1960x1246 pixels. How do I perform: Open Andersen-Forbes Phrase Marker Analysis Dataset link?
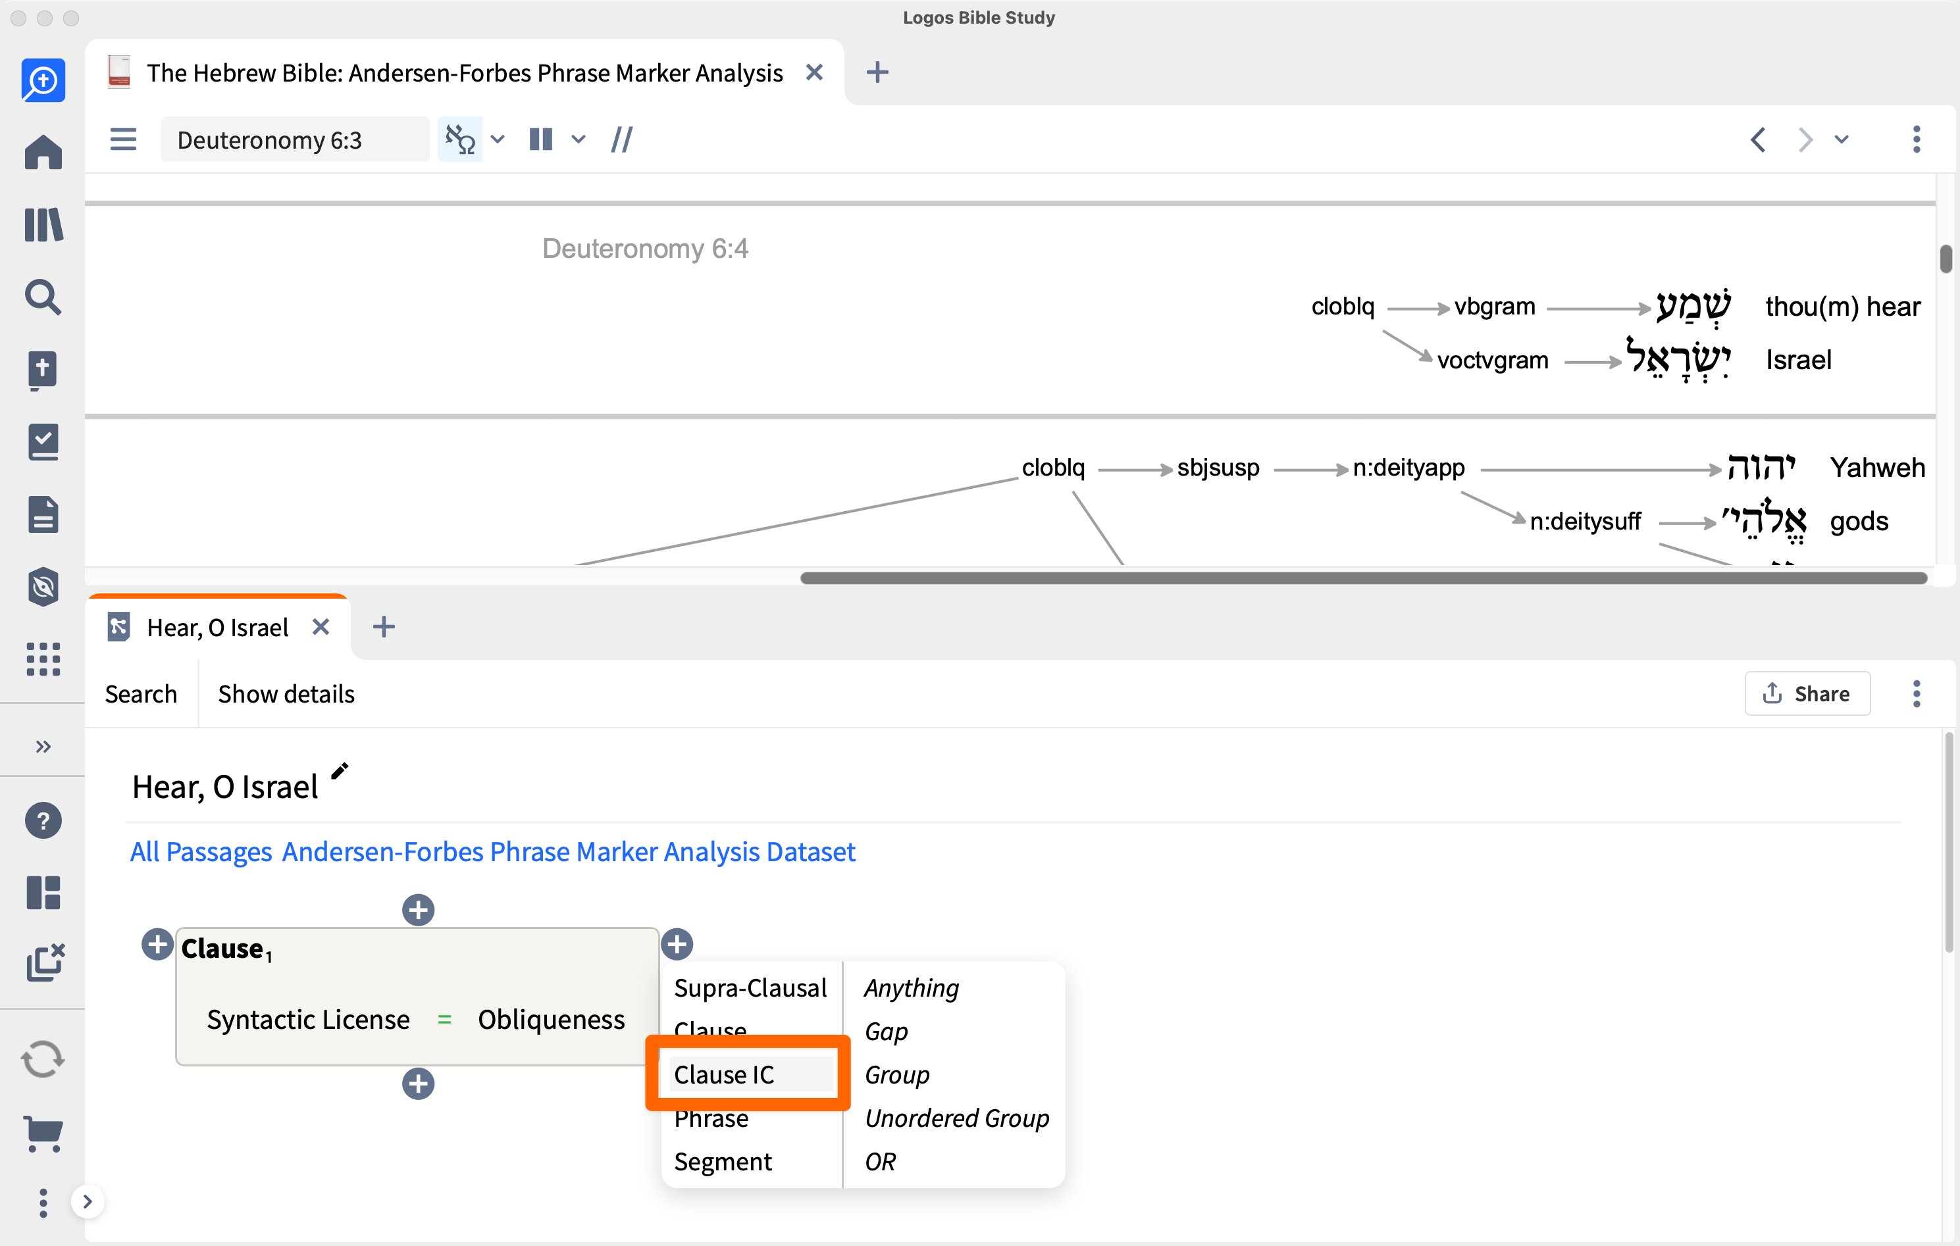(569, 851)
